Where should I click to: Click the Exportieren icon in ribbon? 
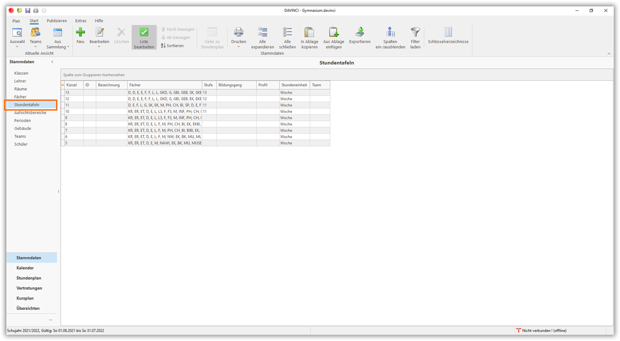click(x=360, y=32)
